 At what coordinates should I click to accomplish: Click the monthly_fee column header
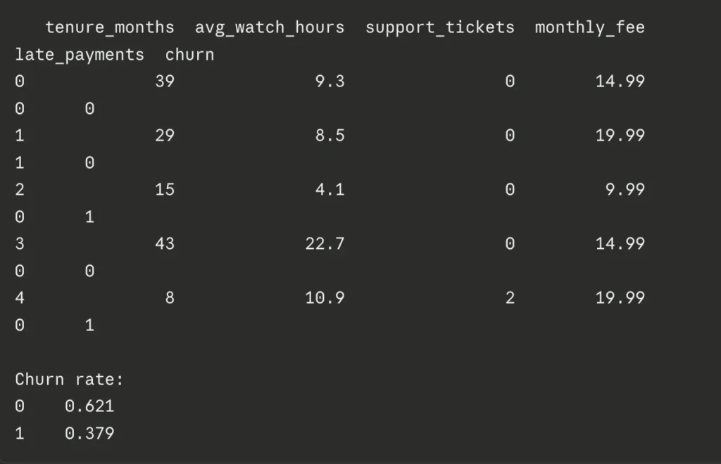click(590, 27)
